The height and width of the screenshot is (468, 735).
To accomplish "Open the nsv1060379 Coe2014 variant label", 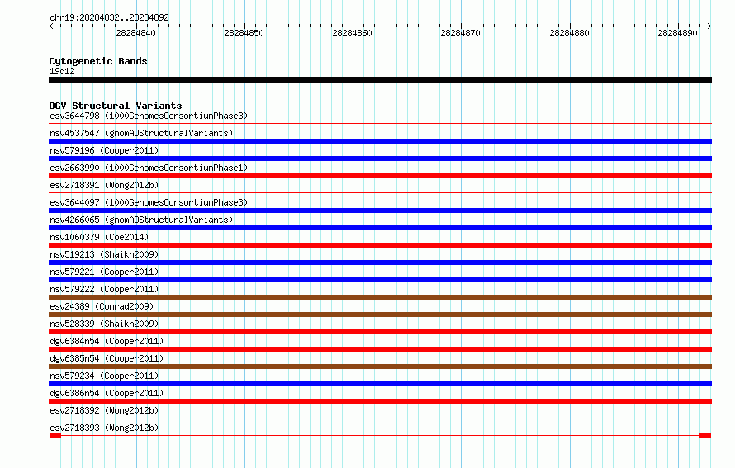I will [99, 237].
